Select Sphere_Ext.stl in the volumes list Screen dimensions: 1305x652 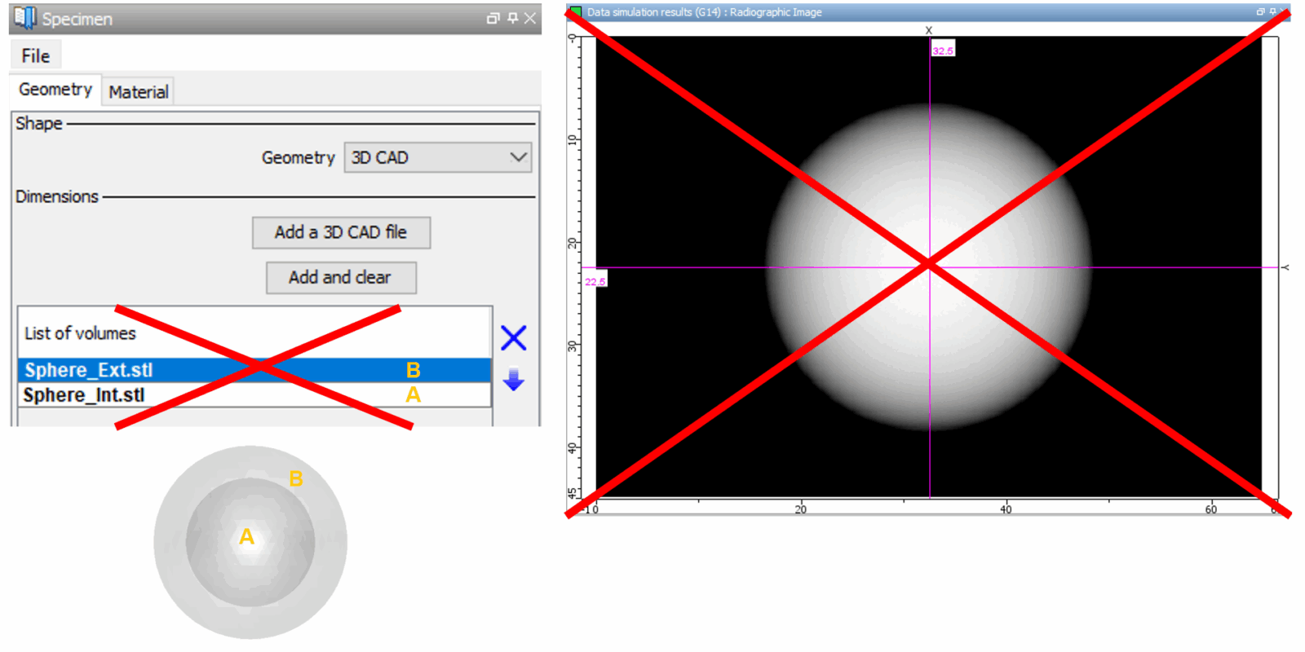click(x=89, y=370)
